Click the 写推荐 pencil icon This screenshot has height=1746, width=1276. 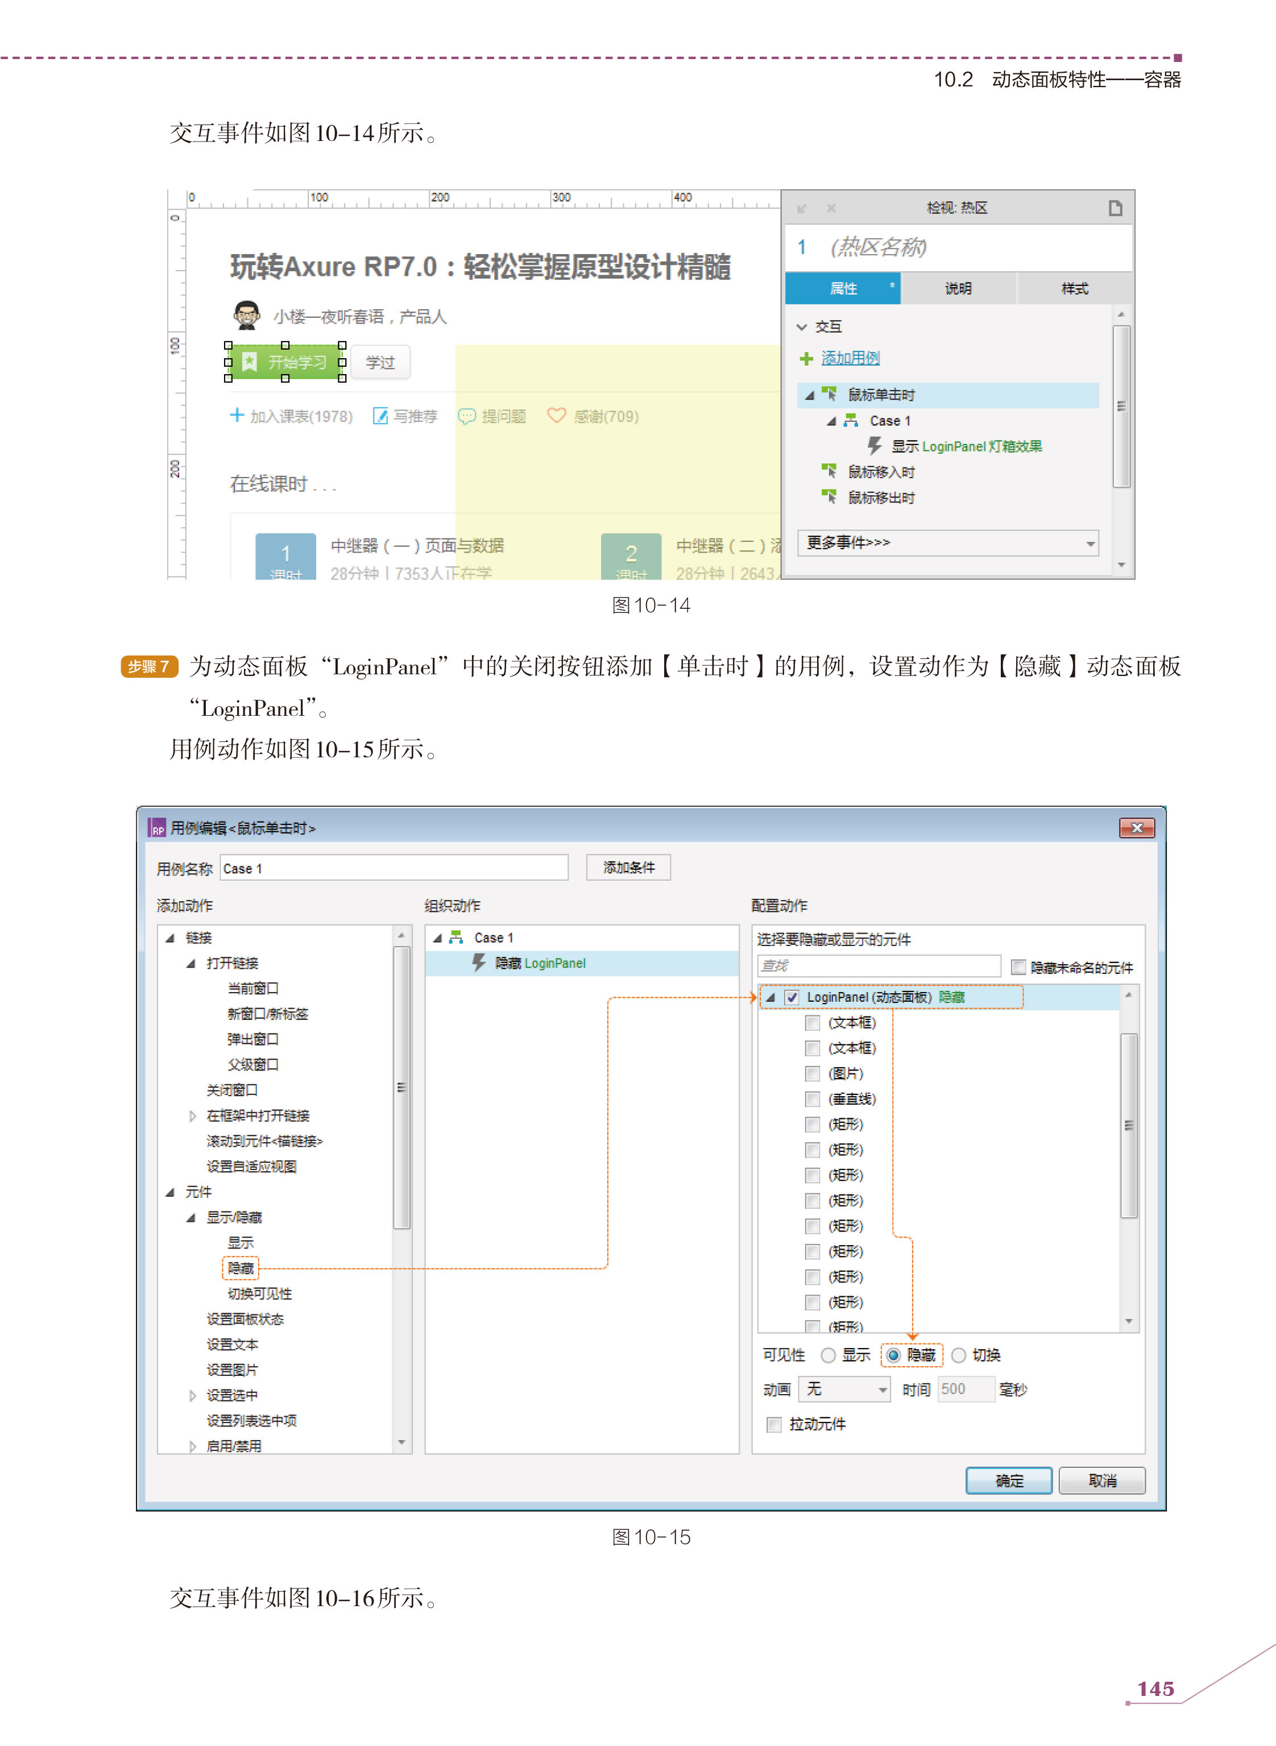coord(380,416)
